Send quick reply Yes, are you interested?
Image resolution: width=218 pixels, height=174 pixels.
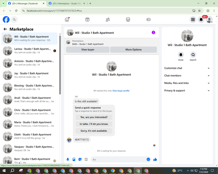(94, 117)
